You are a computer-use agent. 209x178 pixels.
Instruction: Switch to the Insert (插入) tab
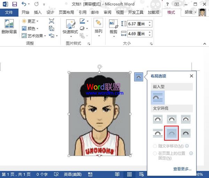pyautogui.click(x=38, y=12)
